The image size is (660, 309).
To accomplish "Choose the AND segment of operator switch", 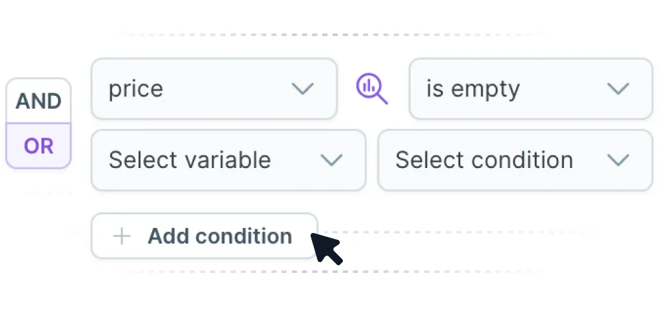I will click(38, 101).
